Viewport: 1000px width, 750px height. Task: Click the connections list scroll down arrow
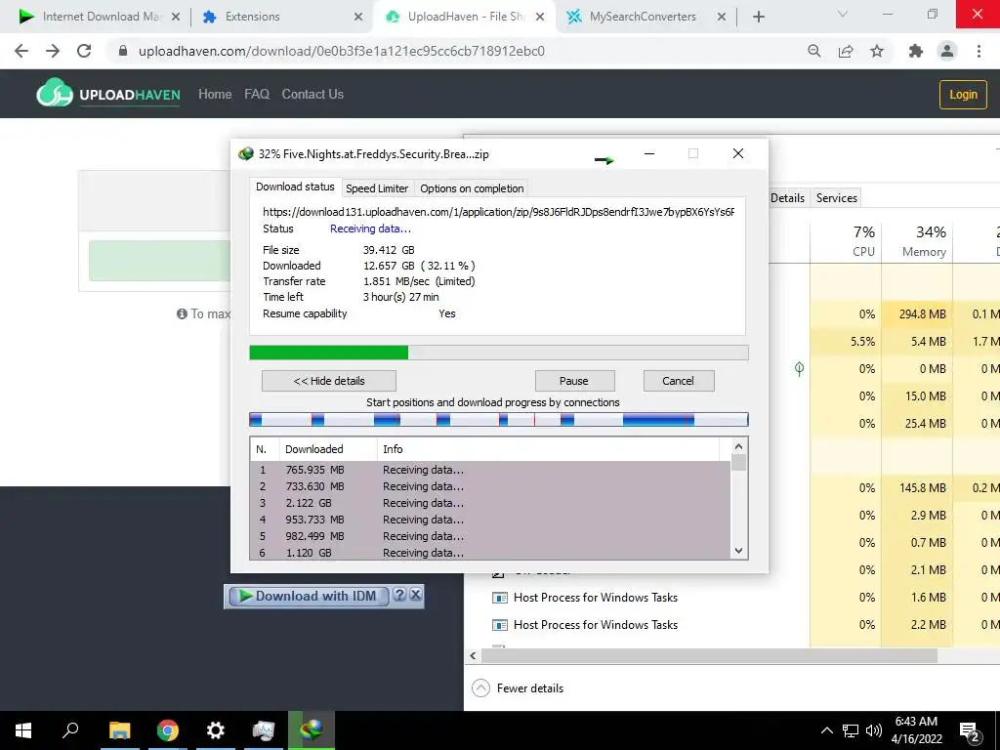pyautogui.click(x=738, y=551)
